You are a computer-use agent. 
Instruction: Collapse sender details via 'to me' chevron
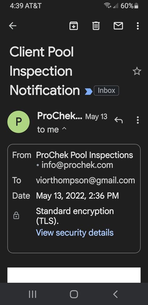(x=64, y=129)
